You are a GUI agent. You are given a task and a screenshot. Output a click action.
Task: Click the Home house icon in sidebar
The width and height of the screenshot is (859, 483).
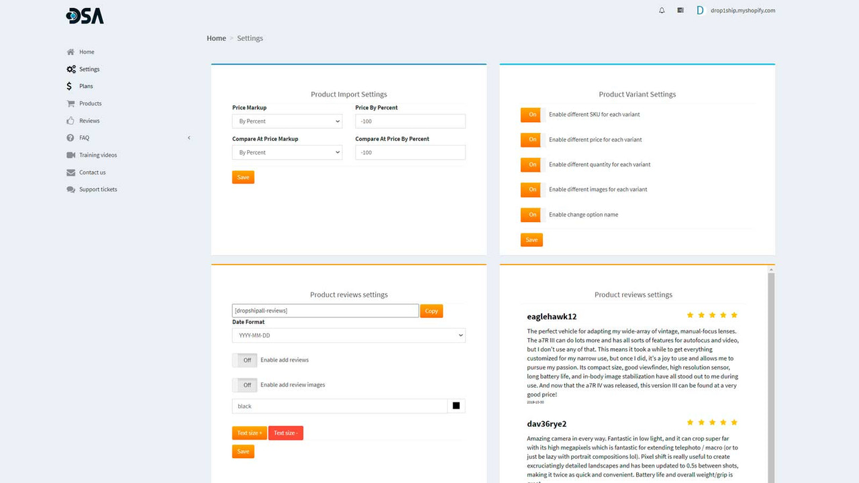[70, 52]
